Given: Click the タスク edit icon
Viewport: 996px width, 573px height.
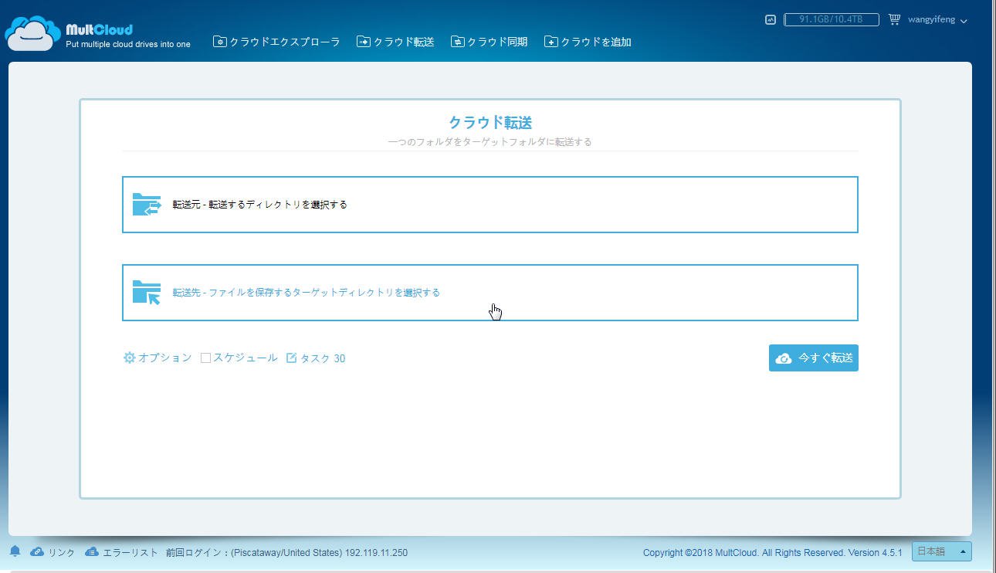Looking at the screenshot, I should [291, 358].
